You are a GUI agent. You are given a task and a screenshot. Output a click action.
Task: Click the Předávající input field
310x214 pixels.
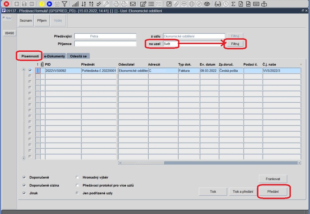[105, 36]
